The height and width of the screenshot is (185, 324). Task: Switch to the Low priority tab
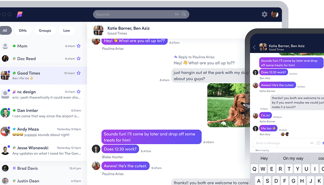66,30
